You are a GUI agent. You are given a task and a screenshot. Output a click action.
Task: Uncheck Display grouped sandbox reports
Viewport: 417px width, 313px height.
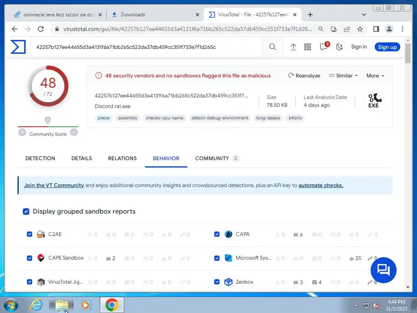[x=26, y=212]
